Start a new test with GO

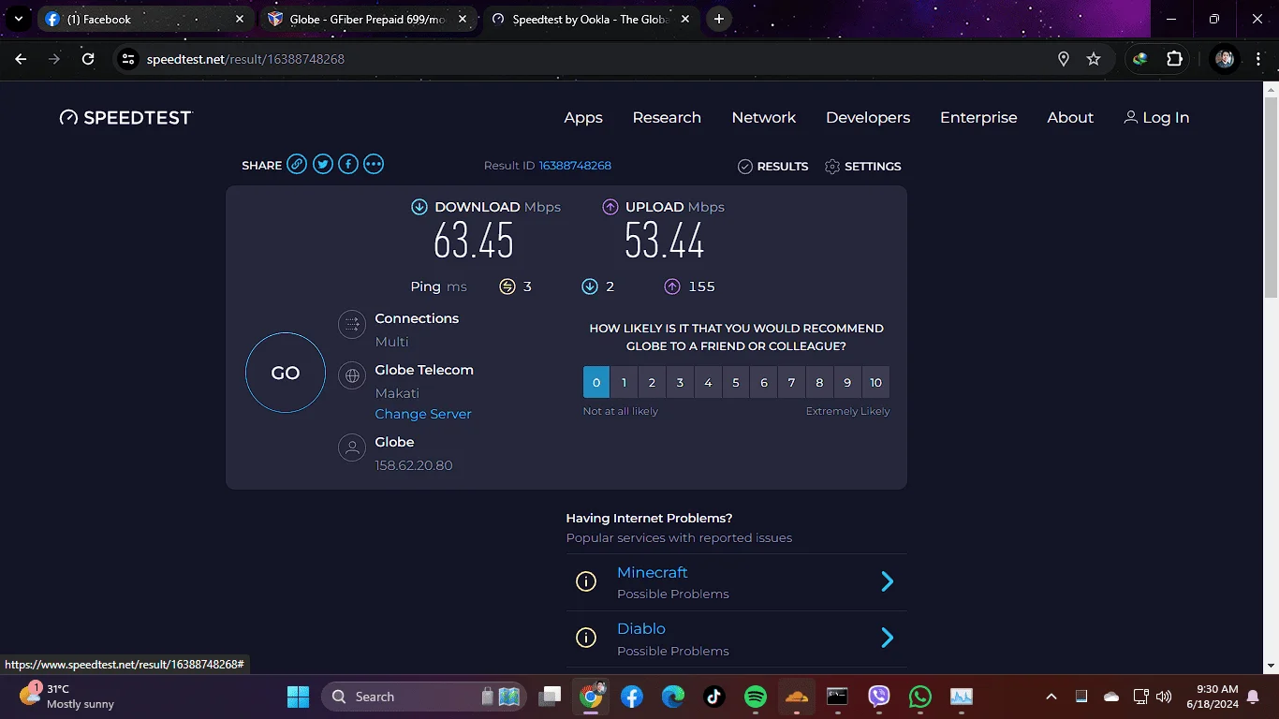click(x=286, y=373)
